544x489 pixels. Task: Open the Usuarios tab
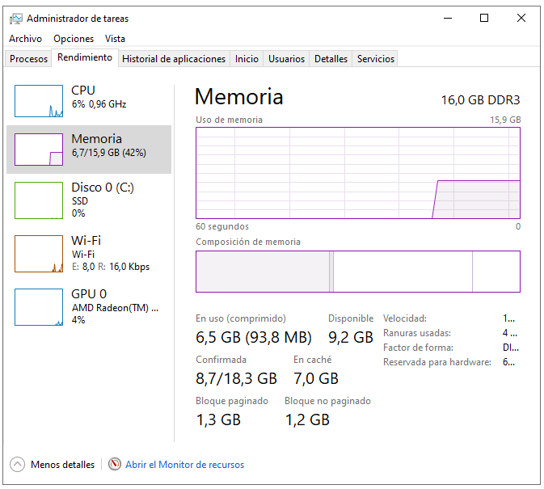286,59
